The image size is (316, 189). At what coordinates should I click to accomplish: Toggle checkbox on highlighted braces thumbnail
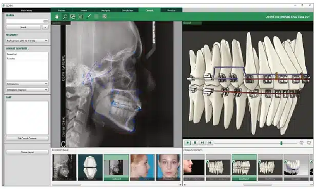[233, 161]
